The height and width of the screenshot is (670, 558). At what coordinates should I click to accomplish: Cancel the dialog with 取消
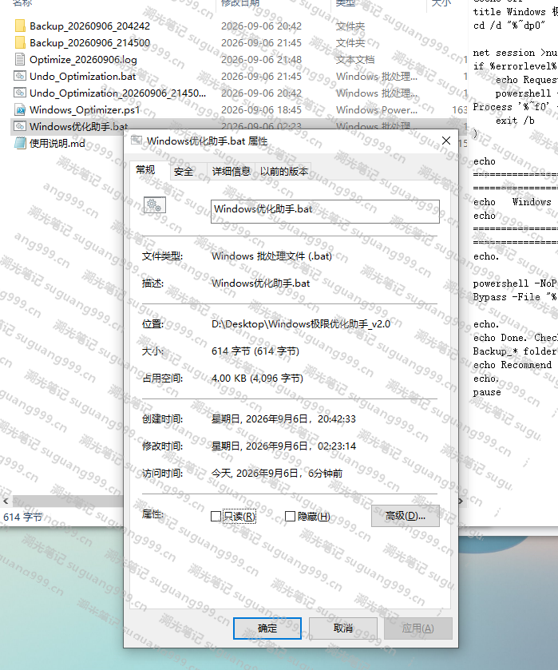click(343, 628)
